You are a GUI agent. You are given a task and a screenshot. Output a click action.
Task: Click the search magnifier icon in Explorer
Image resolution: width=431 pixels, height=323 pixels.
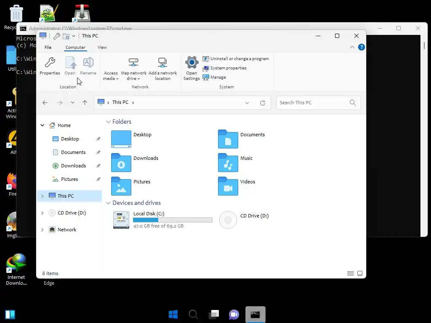point(353,103)
